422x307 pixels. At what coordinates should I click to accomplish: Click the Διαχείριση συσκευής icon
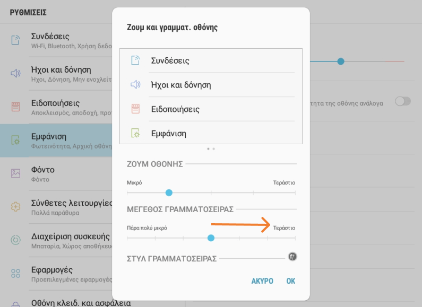16,240
